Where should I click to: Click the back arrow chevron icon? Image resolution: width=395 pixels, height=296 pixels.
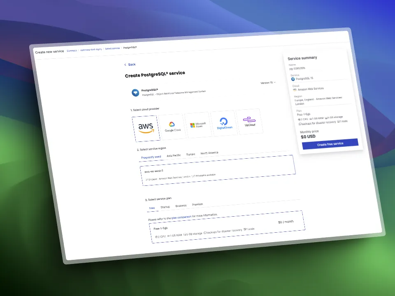(125, 65)
